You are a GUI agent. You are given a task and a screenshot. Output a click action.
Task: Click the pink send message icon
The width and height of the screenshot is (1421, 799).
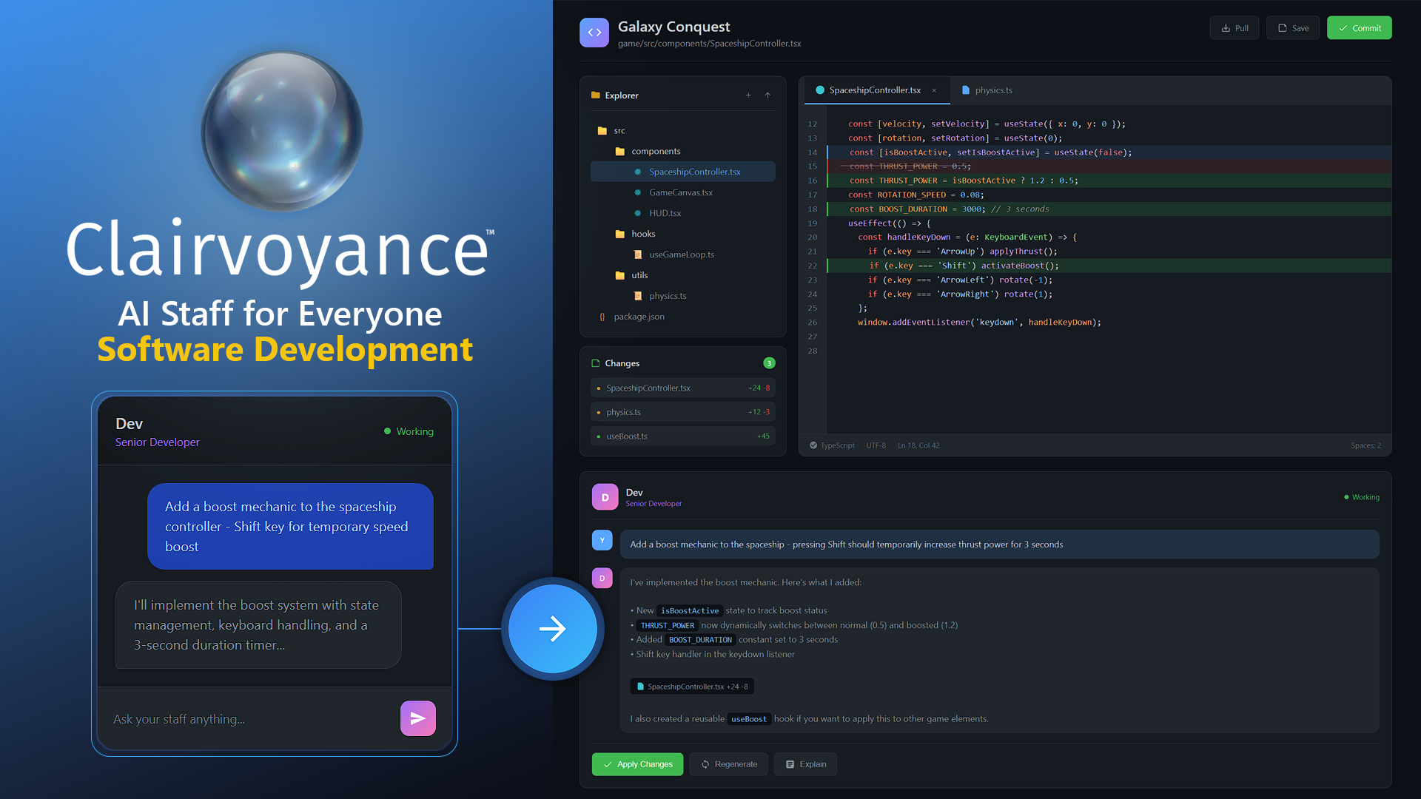[x=417, y=718]
